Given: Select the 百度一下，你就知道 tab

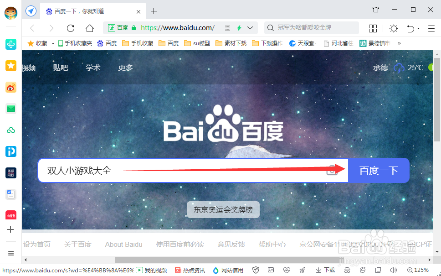Looking at the screenshot, I should coord(93,11).
